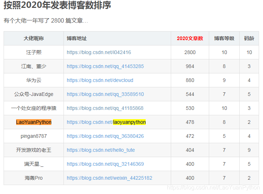Select the nickname cell 开发游戏的老王
Screen dimensions: 263x194
[34, 150]
